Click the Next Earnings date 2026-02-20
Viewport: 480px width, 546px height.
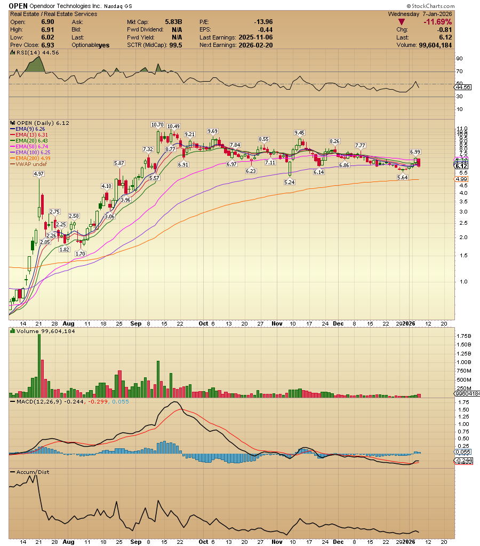click(x=255, y=45)
